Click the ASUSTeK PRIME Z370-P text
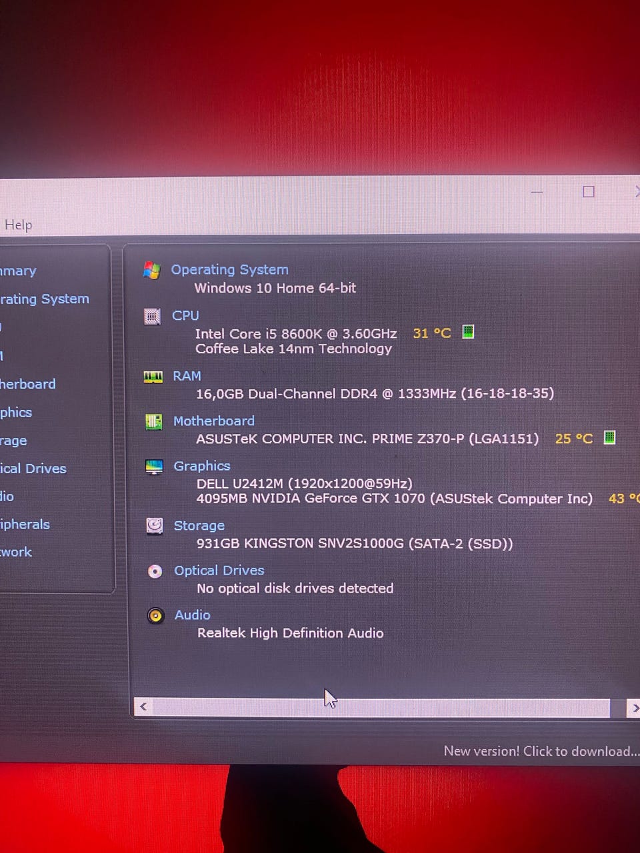640x853 pixels. click(x=367, y=438)
